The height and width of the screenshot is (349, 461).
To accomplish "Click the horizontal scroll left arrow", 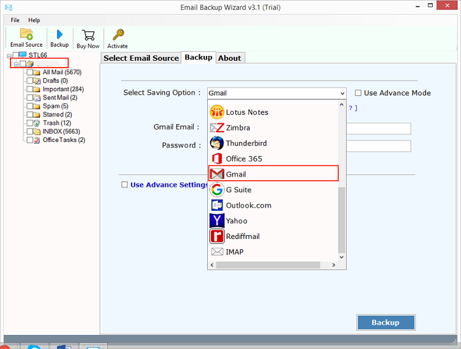I will click(x=212, y=265).
